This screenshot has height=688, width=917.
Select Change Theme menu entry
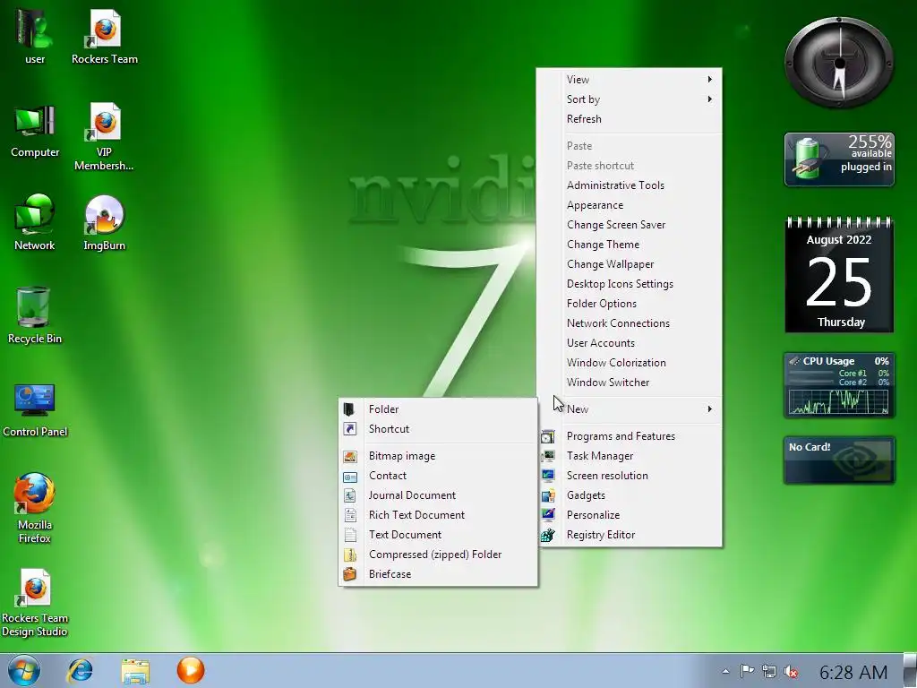point(630,245)
